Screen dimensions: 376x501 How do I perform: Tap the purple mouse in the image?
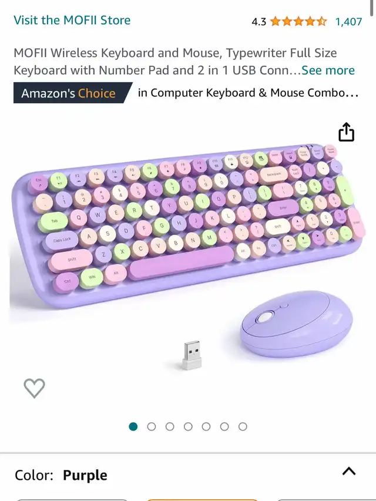pyautogui.click(x=297, y=324)
